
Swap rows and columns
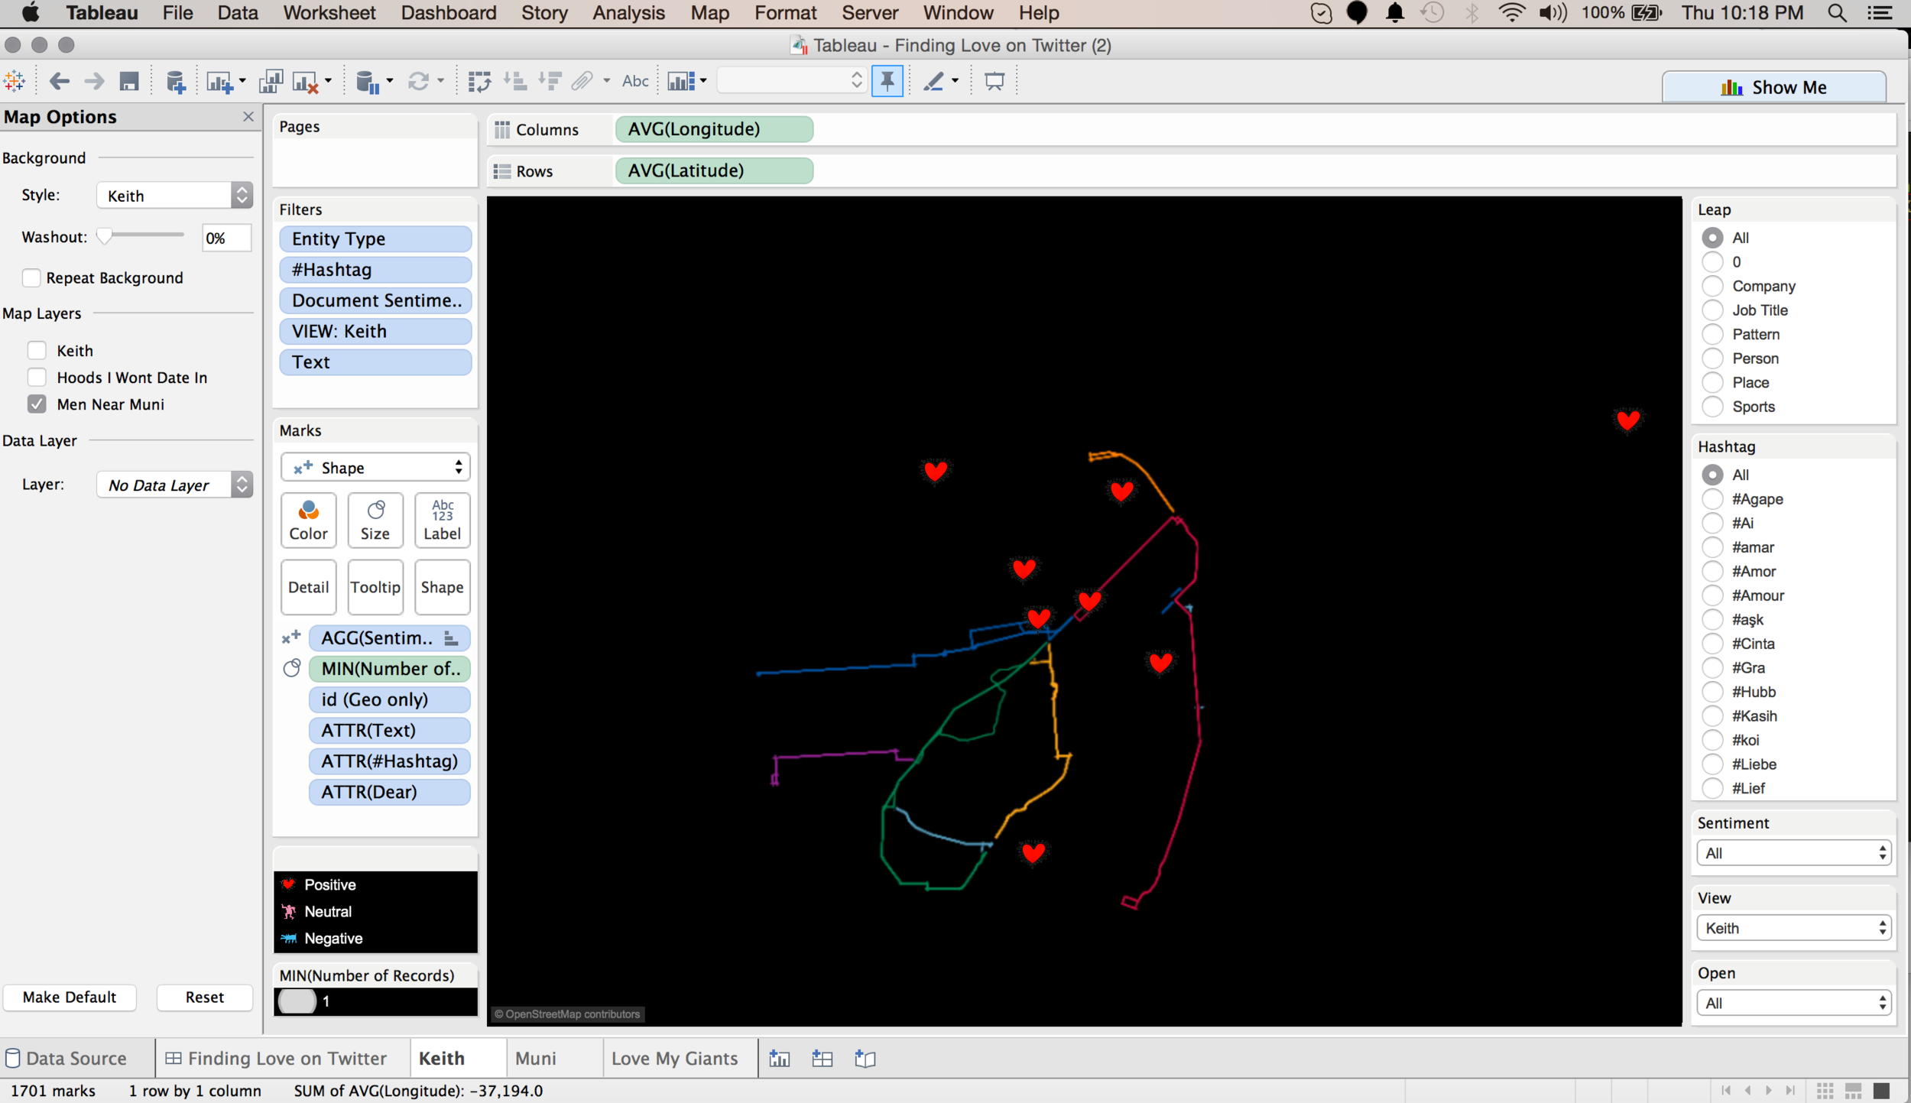click(x=479, y=81)
